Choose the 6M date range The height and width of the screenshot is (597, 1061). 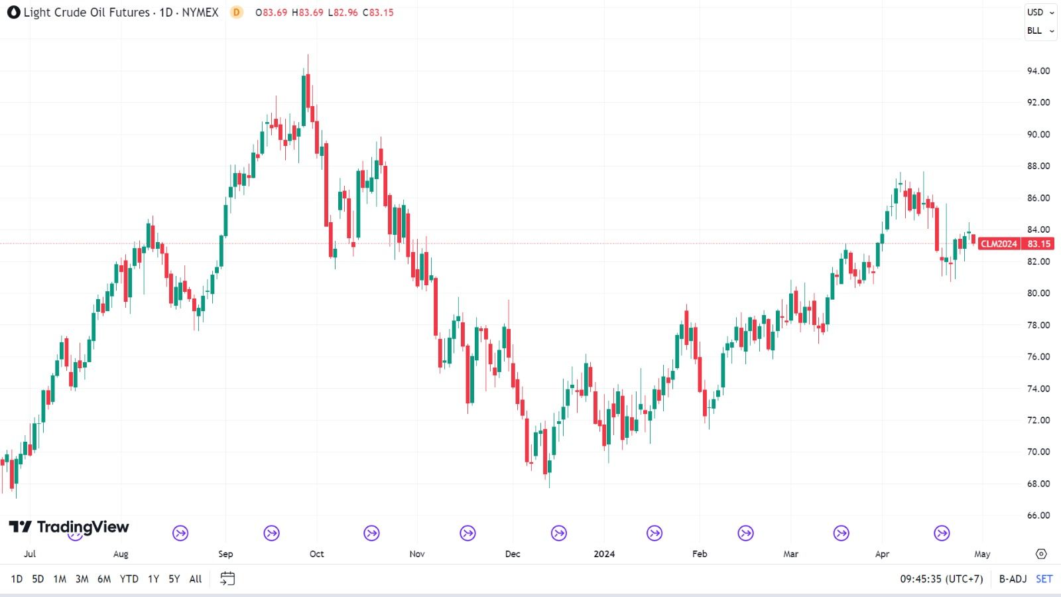click(x=104, y=579)
